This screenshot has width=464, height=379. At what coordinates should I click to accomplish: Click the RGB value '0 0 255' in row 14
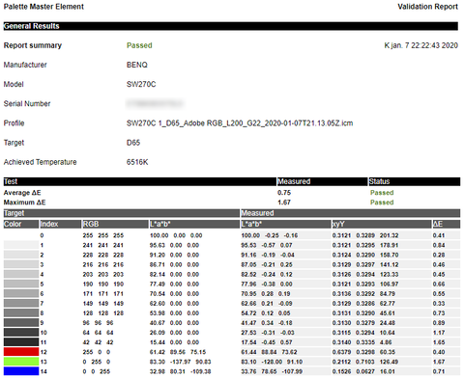pos(97,371)
